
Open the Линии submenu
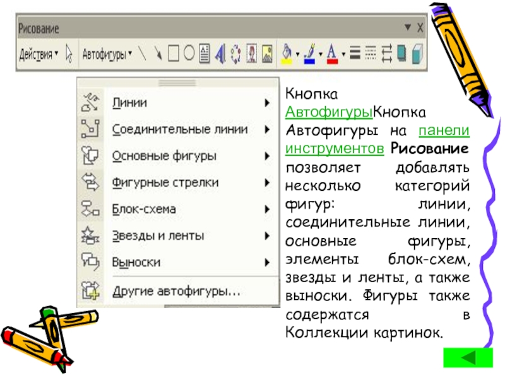tap(177, 102)
